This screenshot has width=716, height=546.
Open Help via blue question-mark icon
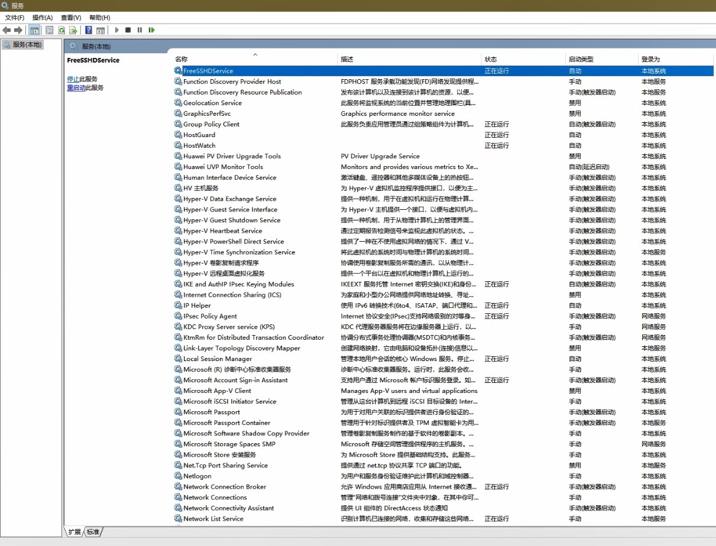click(89, 30)
